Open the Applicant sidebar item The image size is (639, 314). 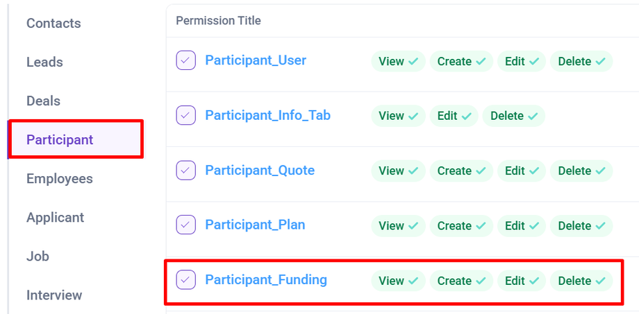[55, 218]
